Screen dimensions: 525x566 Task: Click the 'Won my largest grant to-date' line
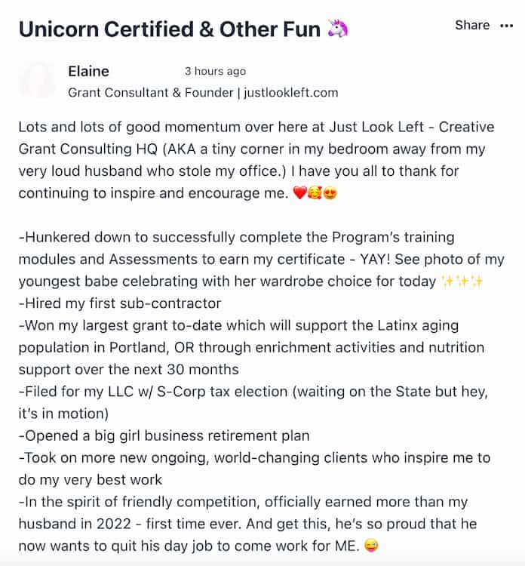pos(251,347)
